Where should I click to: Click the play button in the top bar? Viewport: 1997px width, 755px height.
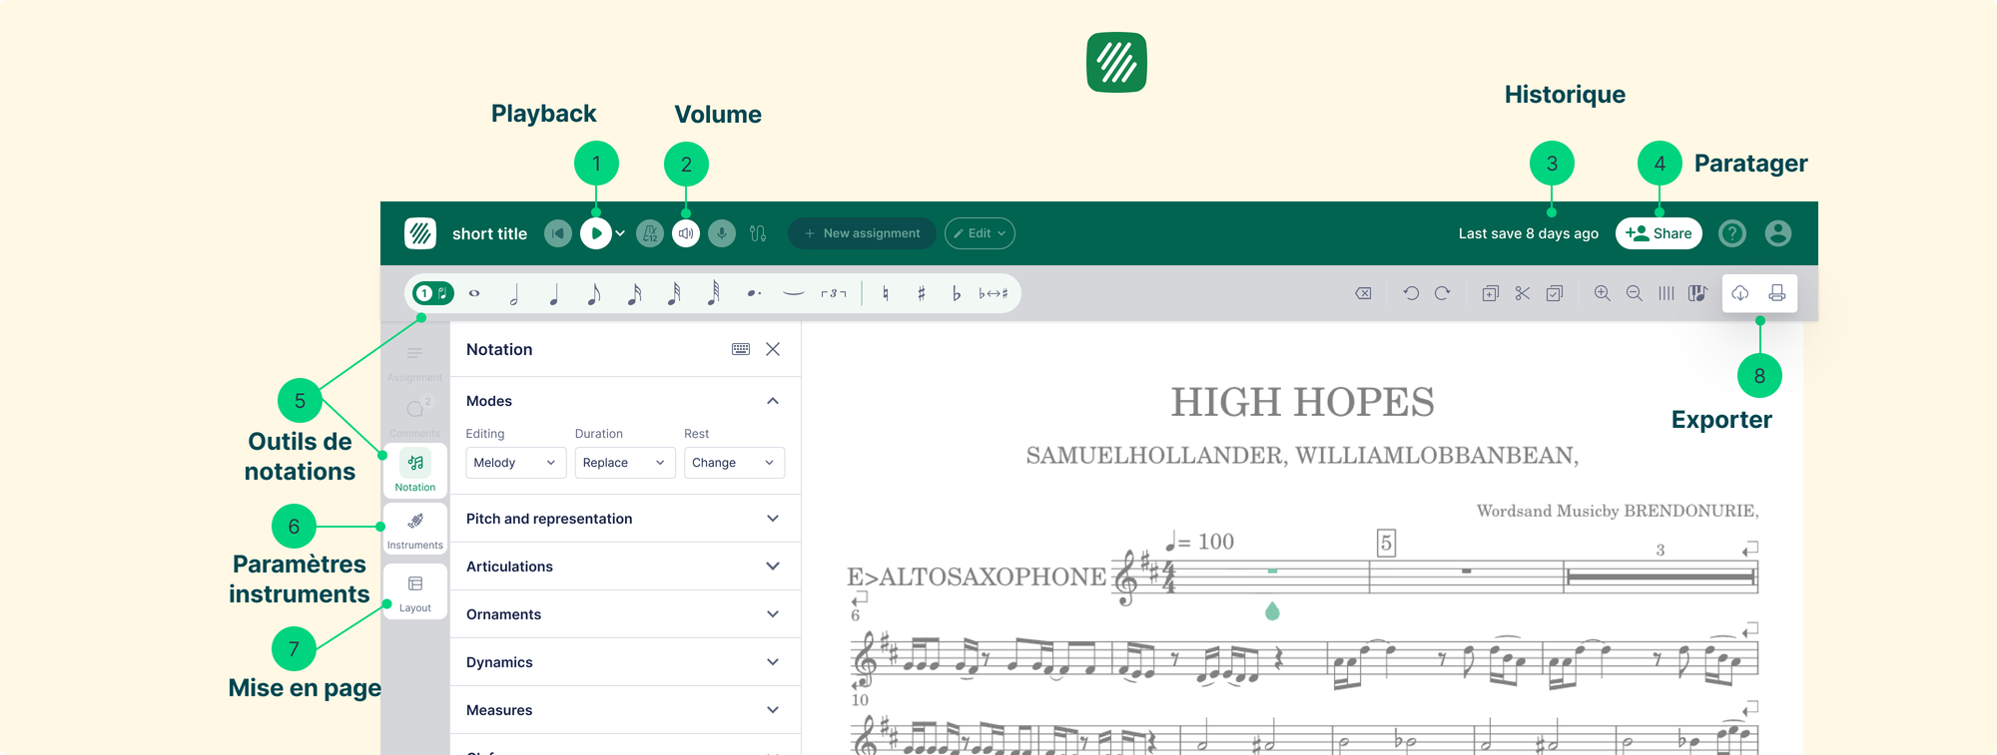pos(596,233)
